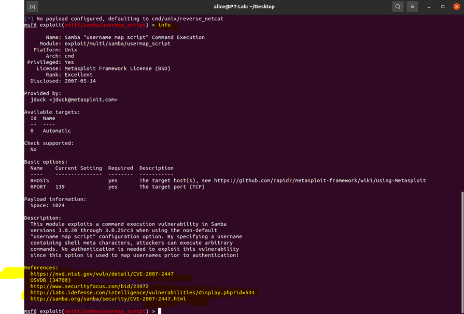Click the Rank: Excellent line
464x314 pixels.
69,75
